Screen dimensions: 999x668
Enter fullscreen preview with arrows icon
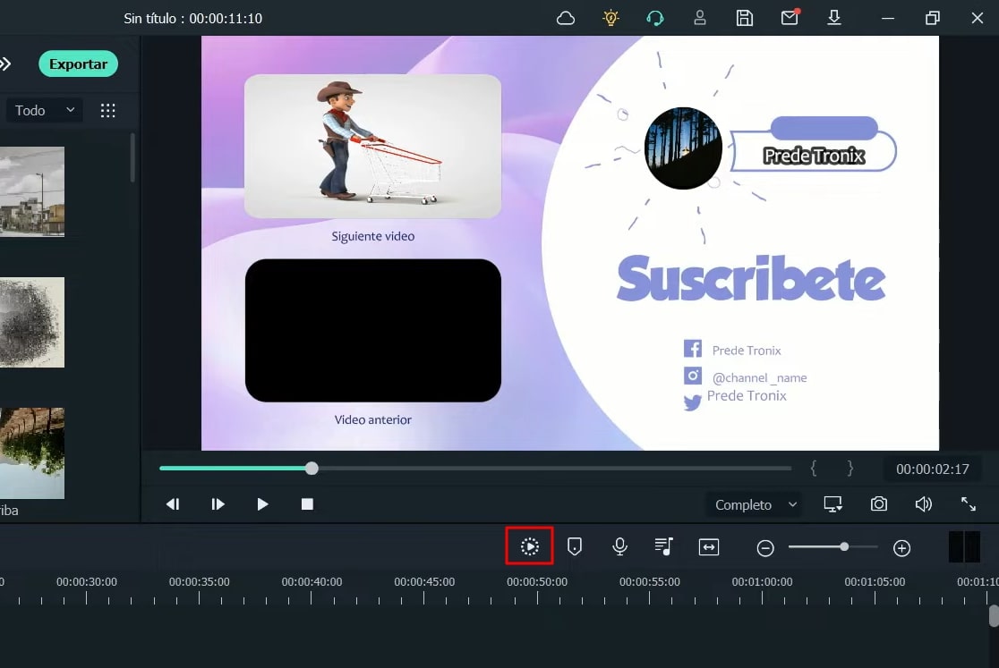pos(969,503)
